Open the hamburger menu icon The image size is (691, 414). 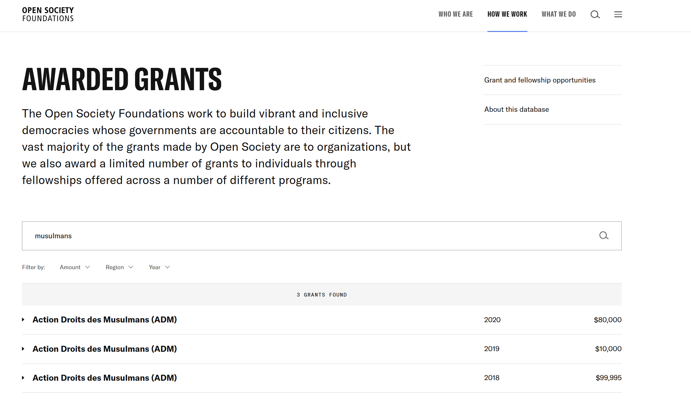[618, 14]
